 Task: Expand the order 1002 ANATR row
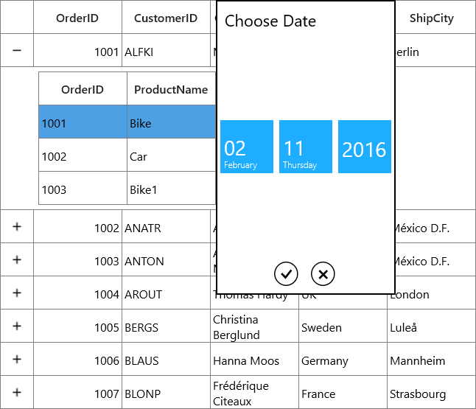tap(17, 226)
